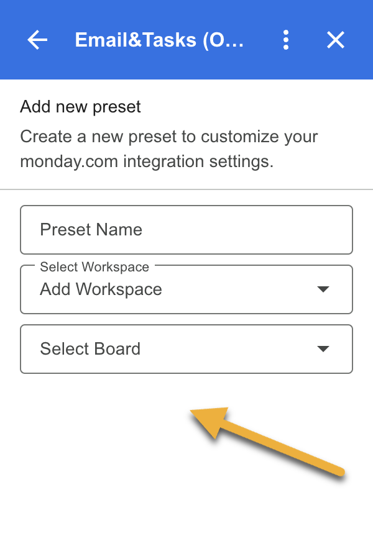
Task: Open the three-dot more options menu
Action: pyautogui.click(x=286, y=40)
